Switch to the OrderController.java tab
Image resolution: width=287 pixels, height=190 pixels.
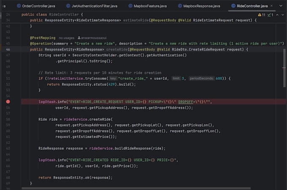pyautogui.click(x=36, y=6)
